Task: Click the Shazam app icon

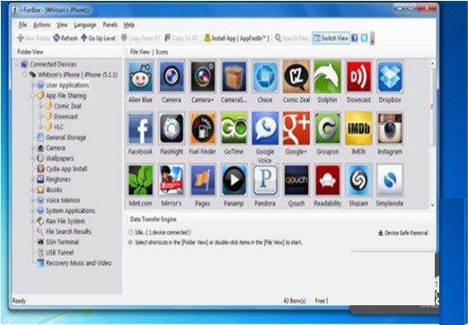Action: 358,180
